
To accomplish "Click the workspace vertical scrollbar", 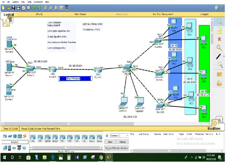I will click(212, 32).
